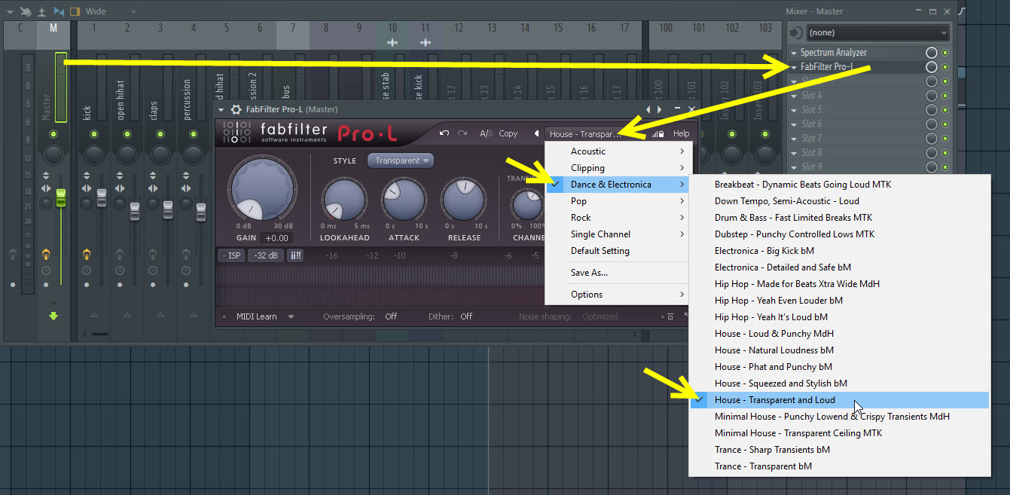The image size is (1010, 495).
Task: Click the Help button in Pro-L
Action: point(681,133)
